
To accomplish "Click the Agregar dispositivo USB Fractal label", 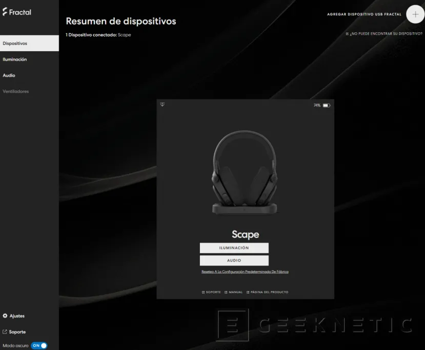I will click(364, 14).
